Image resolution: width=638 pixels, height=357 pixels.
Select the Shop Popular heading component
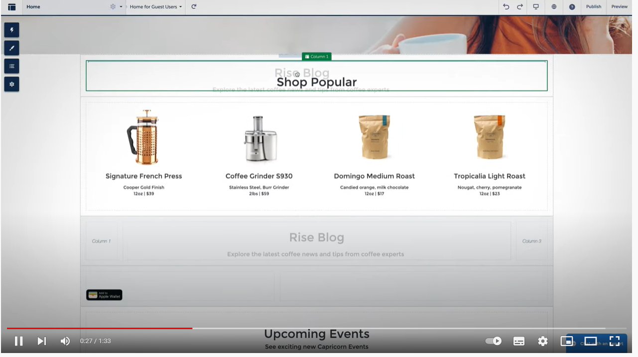coord(317,82)
